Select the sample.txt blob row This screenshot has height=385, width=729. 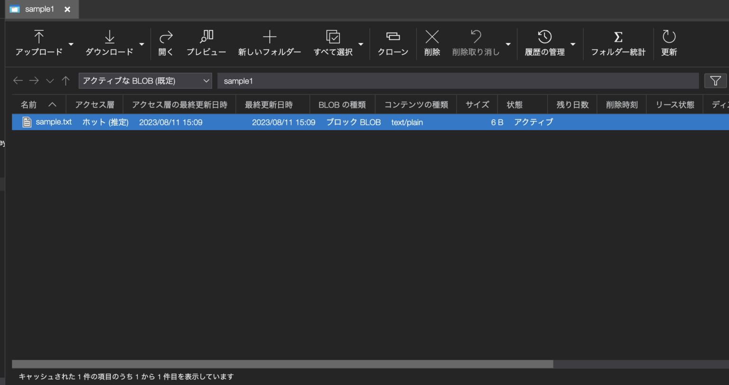tap(190, 122)
